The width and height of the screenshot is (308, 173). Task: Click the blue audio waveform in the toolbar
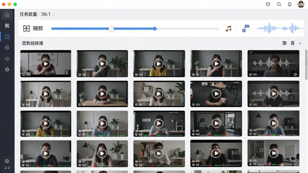280,28
